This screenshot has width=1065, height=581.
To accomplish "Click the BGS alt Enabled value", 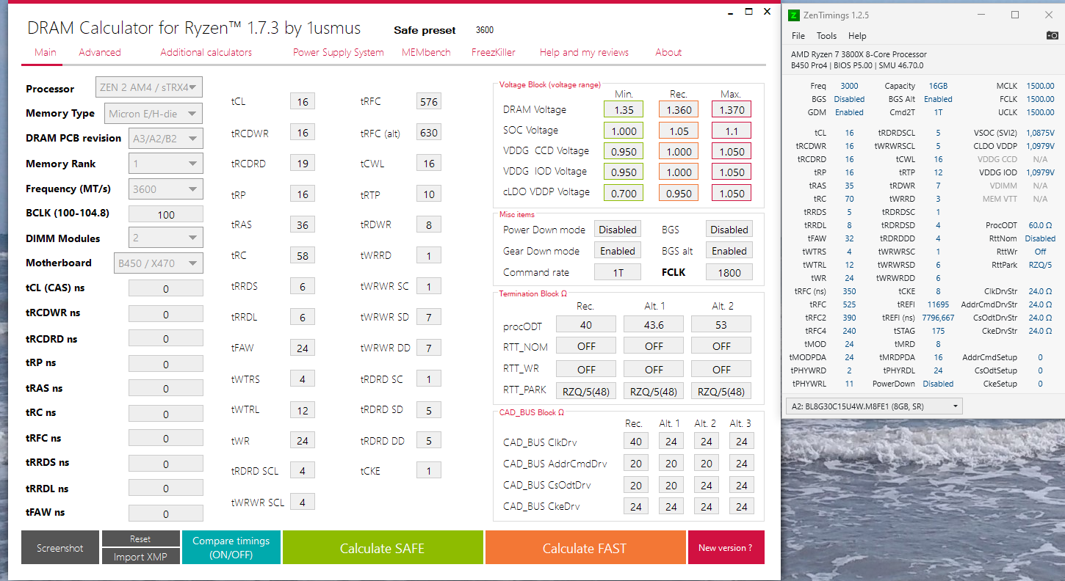I will pos(729,251).
